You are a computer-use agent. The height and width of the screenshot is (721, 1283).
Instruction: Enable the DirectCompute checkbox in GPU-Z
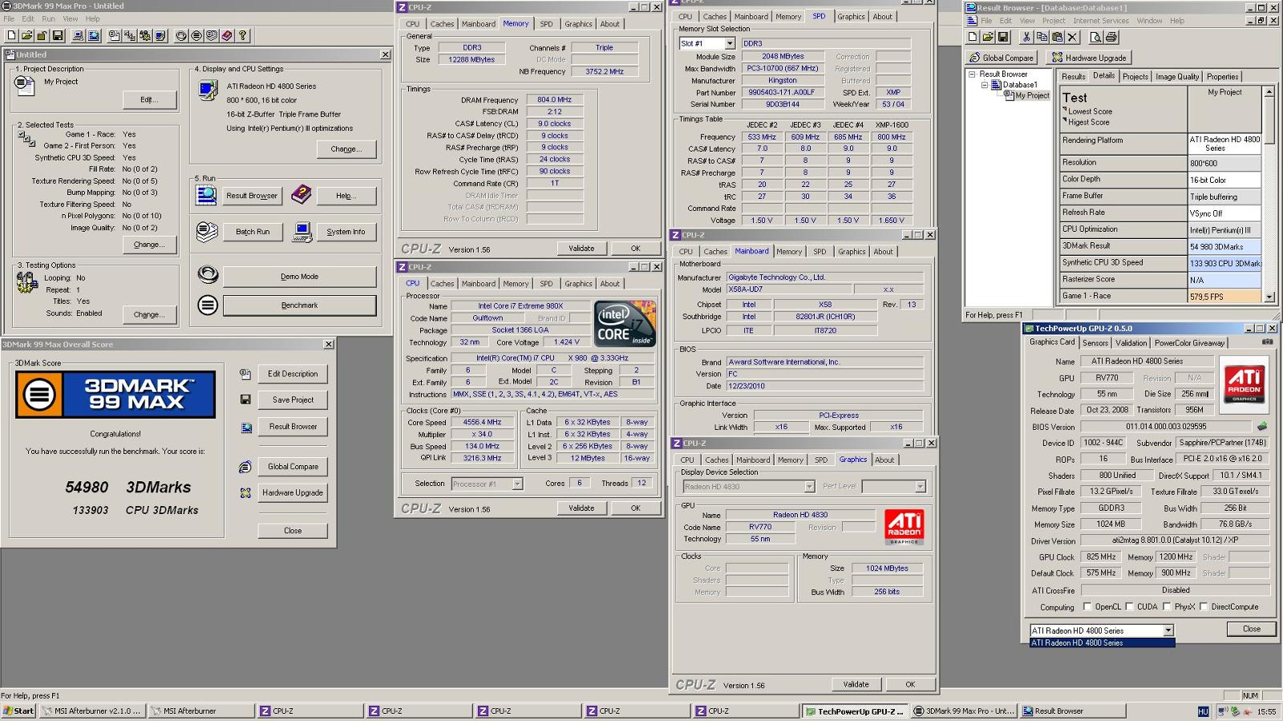point(1204,606)
